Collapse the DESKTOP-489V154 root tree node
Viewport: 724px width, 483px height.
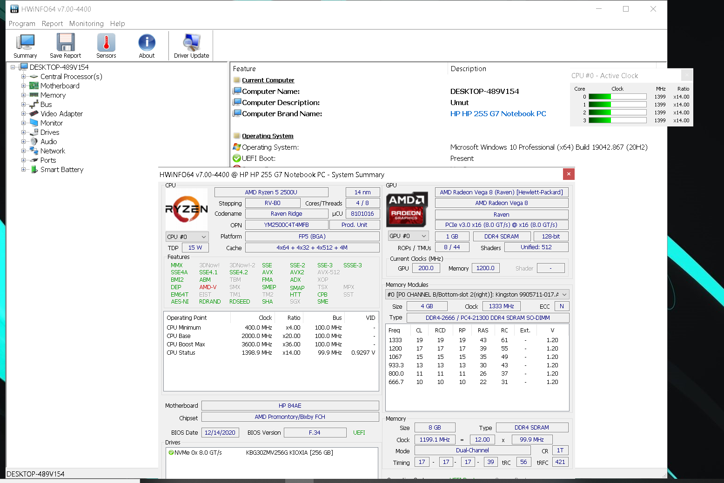13,67
